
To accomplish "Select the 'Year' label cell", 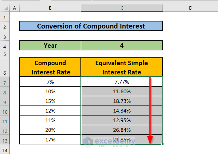I will 50,46.
